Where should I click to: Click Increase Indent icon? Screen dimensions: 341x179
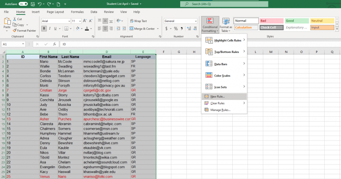pyautogui.click(x=124, y=28)
